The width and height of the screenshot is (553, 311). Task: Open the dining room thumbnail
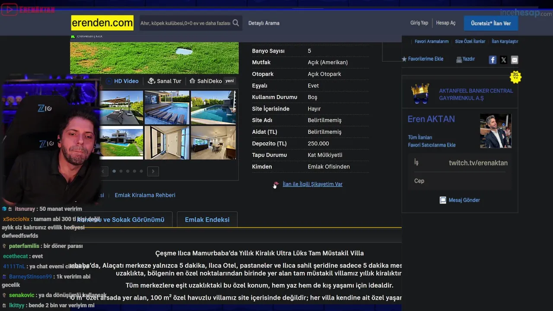pyautogui.click(x=213, y=143)
